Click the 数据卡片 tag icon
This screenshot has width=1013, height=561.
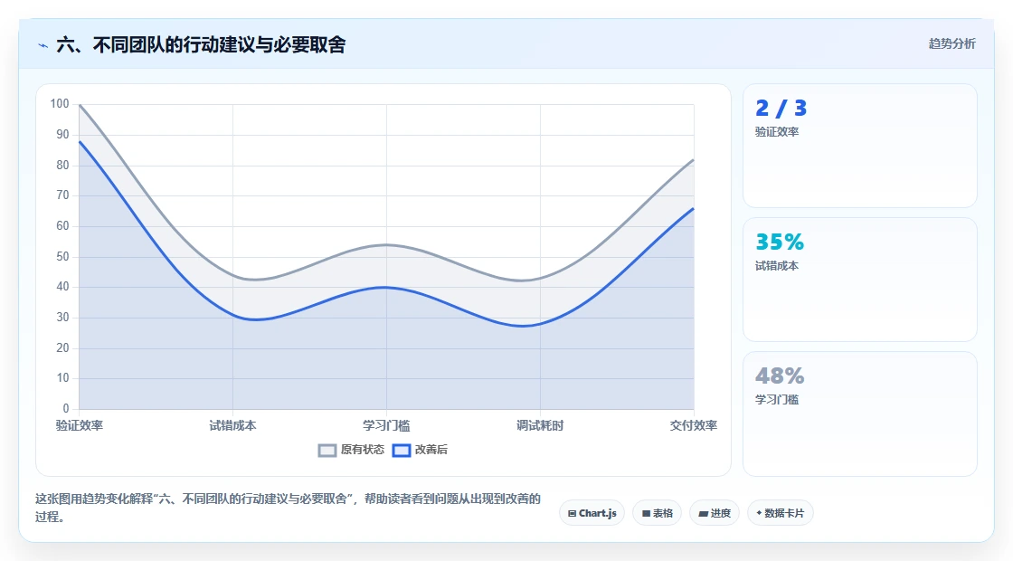point(759,513)
